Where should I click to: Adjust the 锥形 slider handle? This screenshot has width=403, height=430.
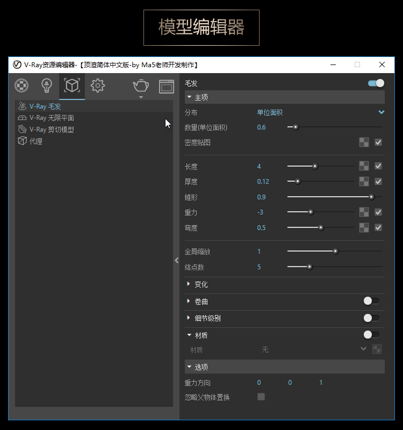click(x=371, y=197)
